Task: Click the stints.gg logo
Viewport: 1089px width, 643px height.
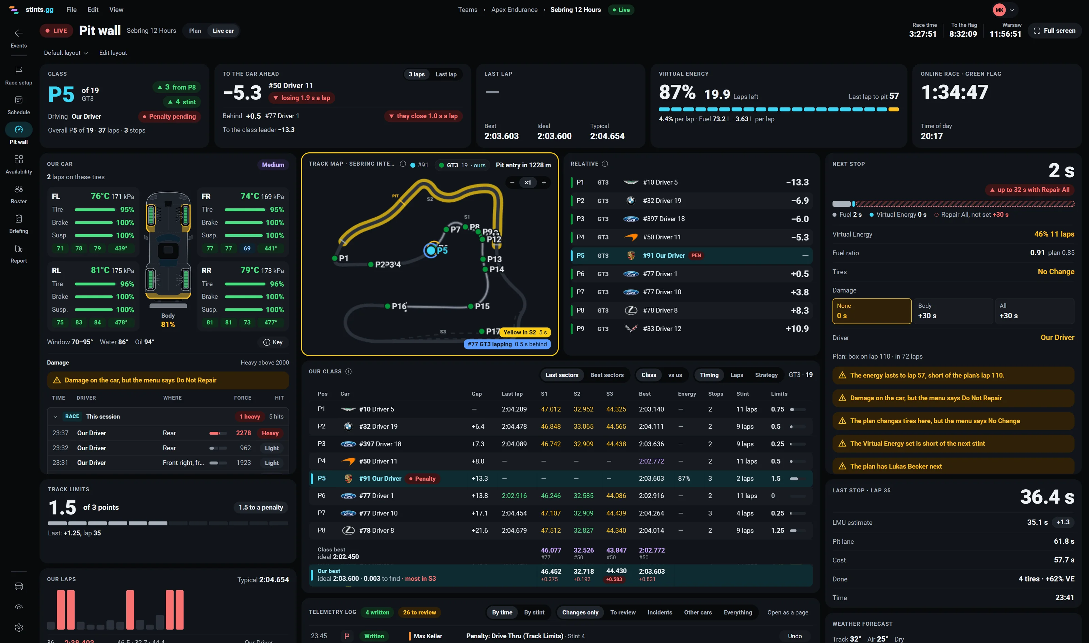Action: coord(31,10)
